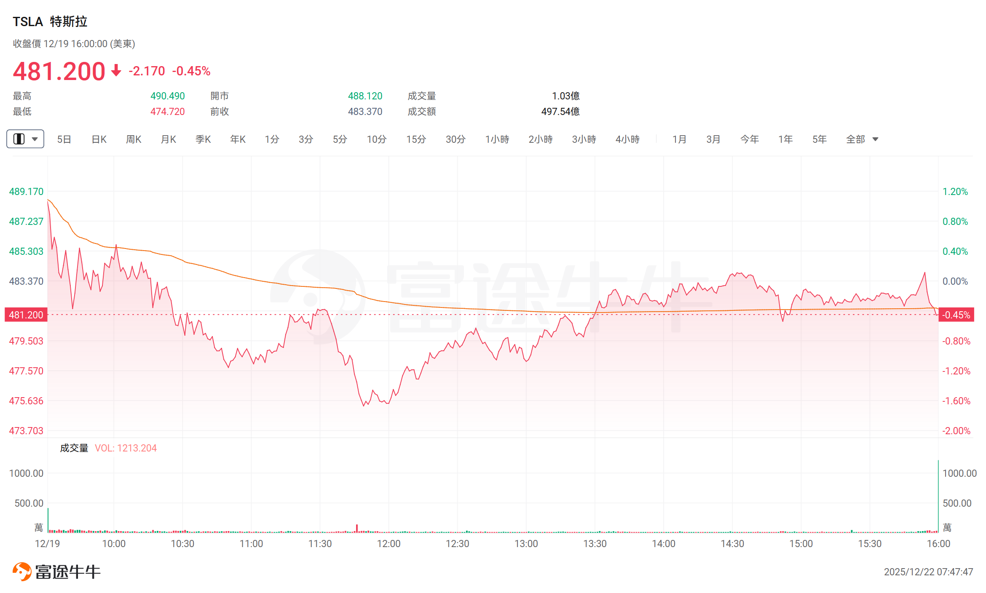Show the 5年 range

[819, 139]
